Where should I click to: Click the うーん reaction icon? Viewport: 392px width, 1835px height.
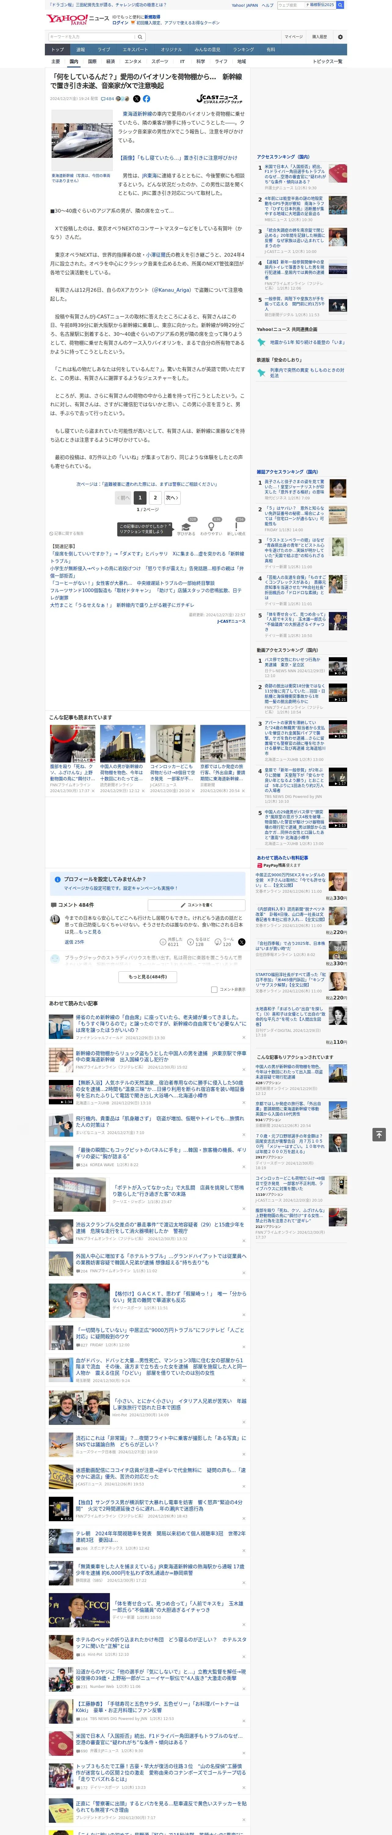coord(218,942)
